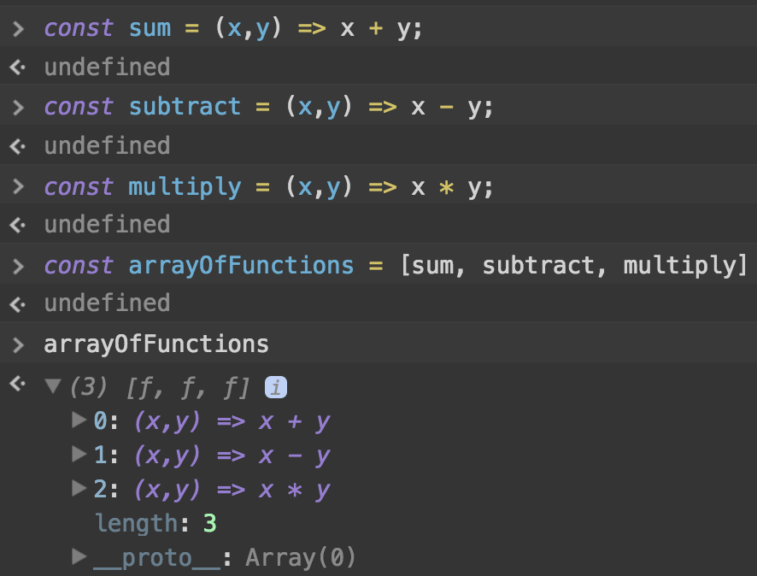Click the green value 3 beside length
The image size is (757, 576).
pos(210,523)
